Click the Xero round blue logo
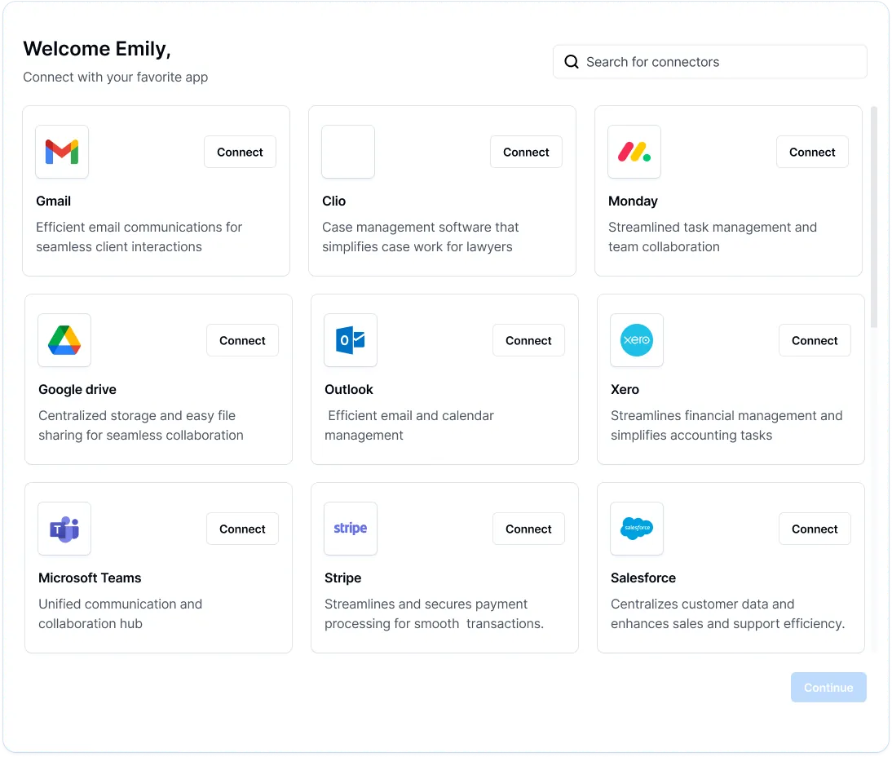Screen dimensions: 892x757 coord(637,340)
